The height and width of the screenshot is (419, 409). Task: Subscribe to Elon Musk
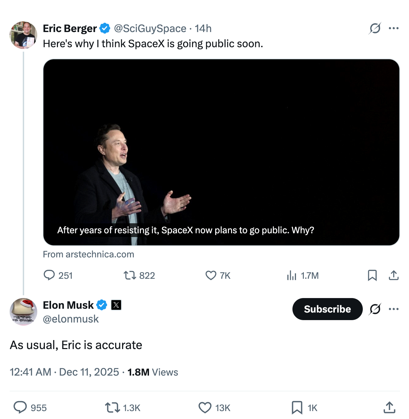point(327,309)
